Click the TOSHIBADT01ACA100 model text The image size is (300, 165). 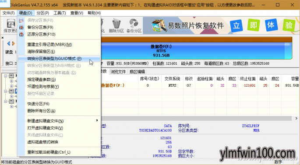(x=155, y=130)
